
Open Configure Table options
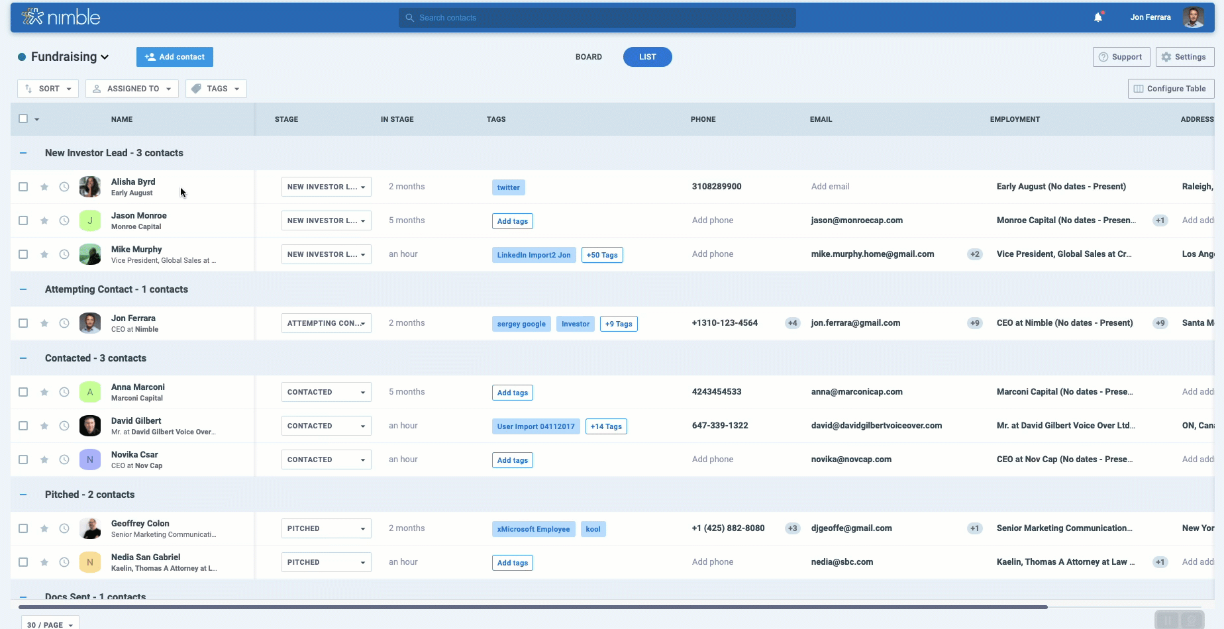point(1170,89)
